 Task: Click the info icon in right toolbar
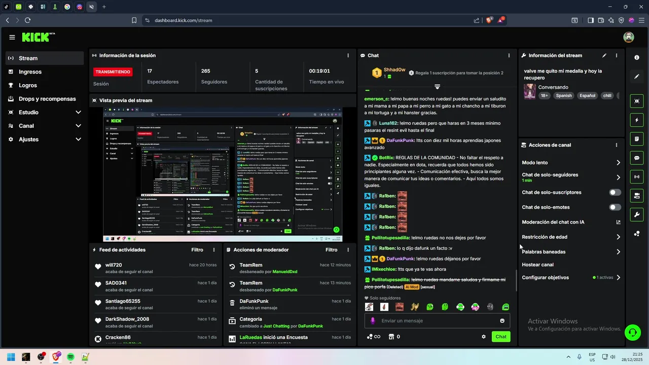637,58
